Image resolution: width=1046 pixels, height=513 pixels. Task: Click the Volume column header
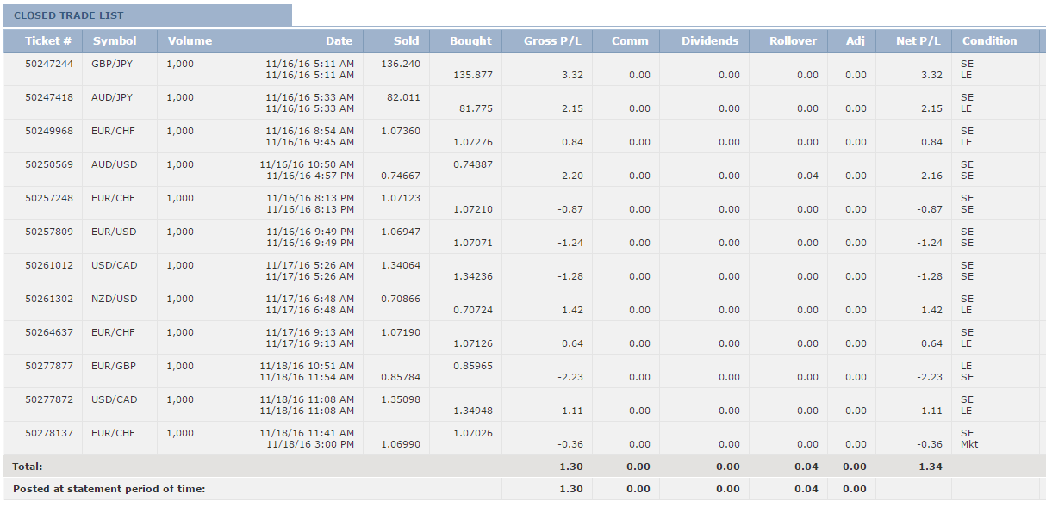[x=195, y=40]
